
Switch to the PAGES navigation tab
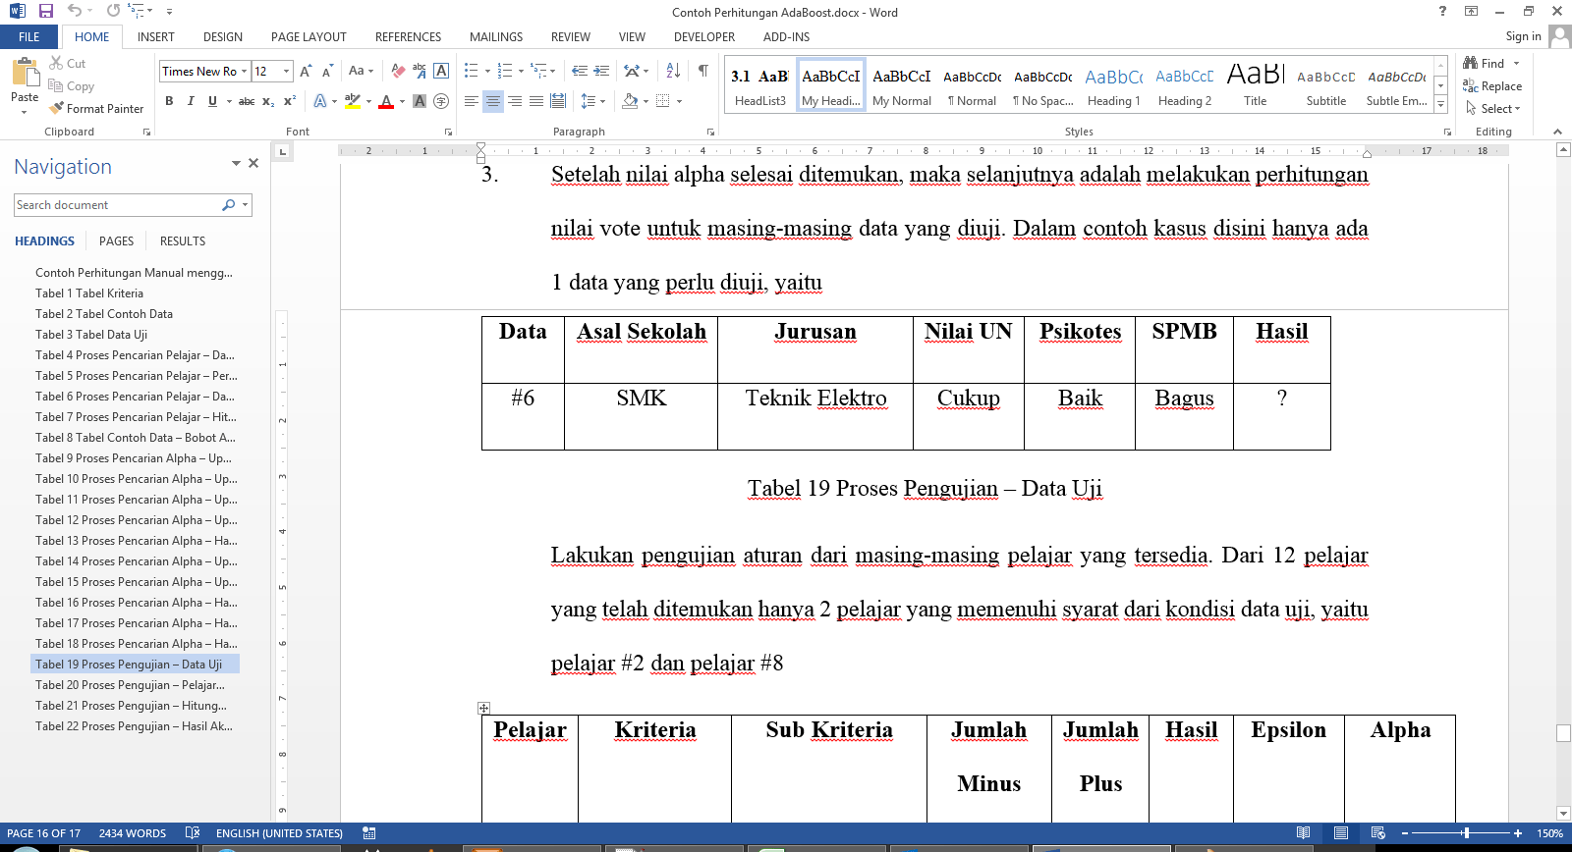pos(116,241)
